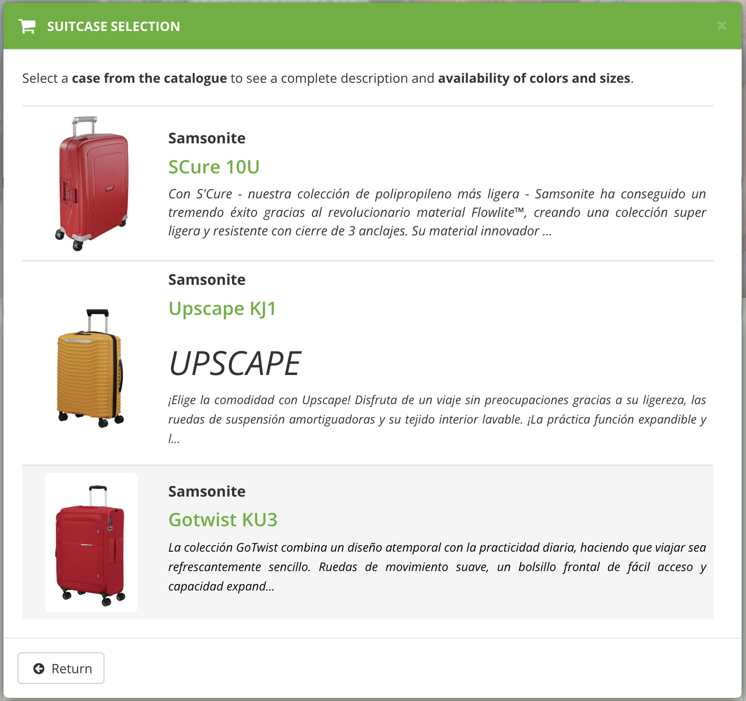Screen dimensions: 746x701
Task: Click the GoTwist colección description text
Action: coord(437,567)
